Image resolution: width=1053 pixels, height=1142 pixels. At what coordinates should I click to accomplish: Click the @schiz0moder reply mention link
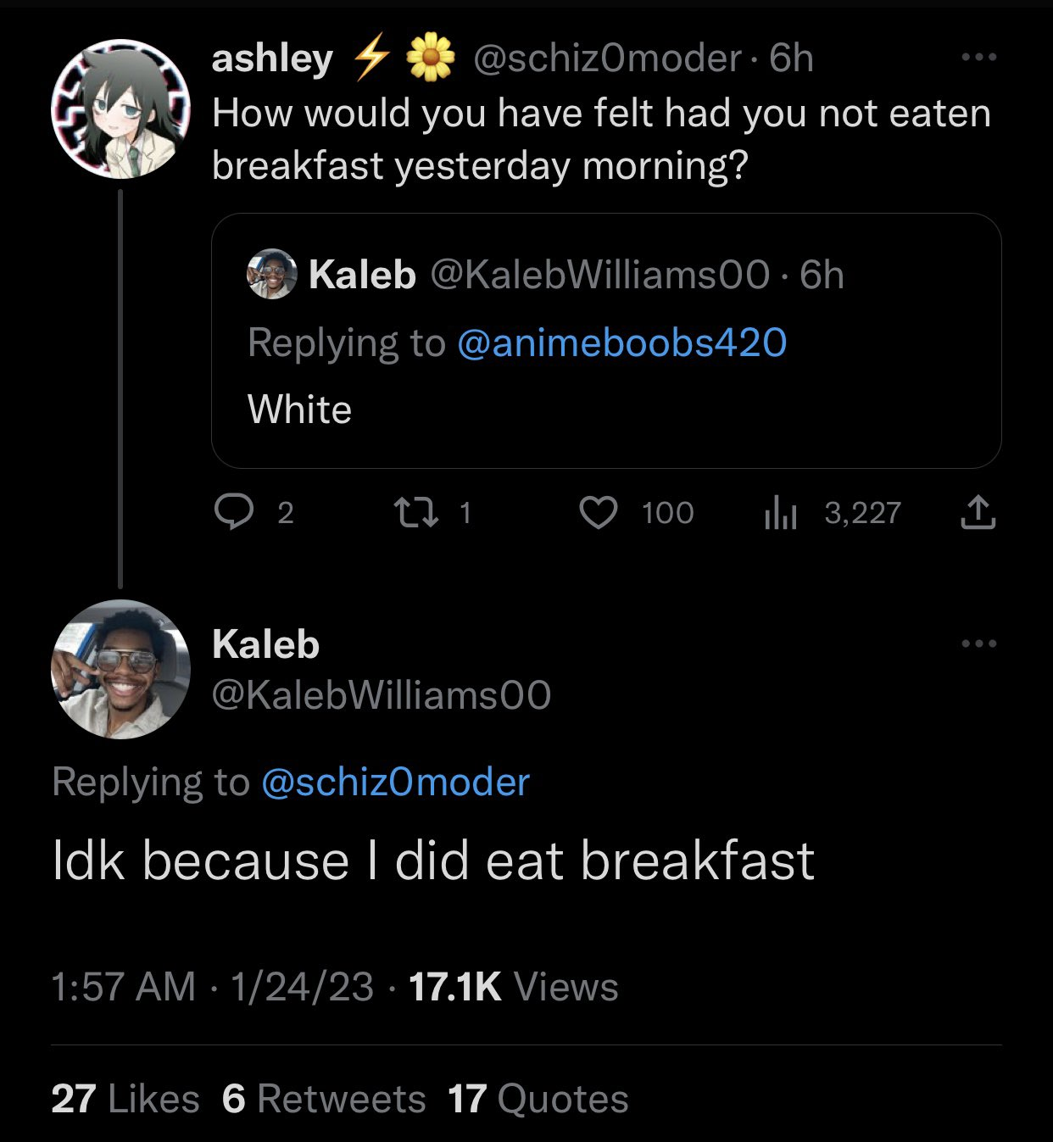396,782
